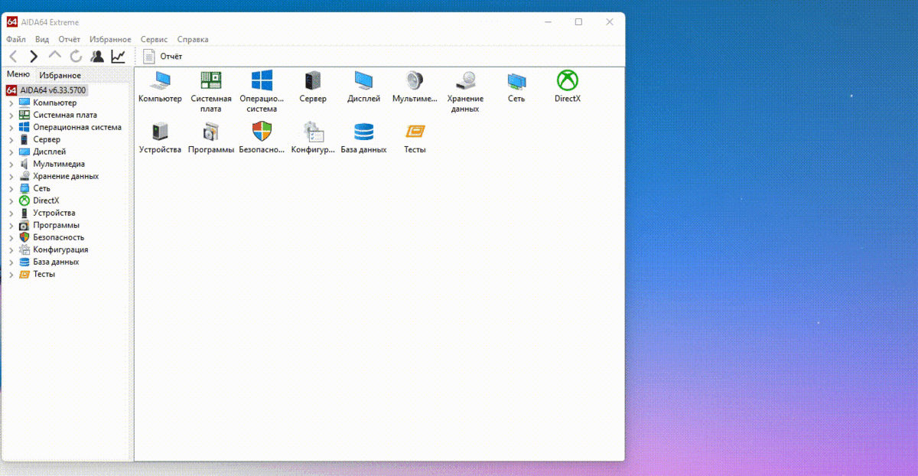The image size is (918, 476).
Task: Select Дисплей in the sidebar tree
Action: click(50, 152)
